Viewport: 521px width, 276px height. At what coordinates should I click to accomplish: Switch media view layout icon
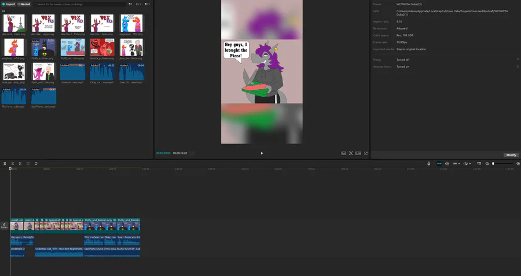point(130,4)
